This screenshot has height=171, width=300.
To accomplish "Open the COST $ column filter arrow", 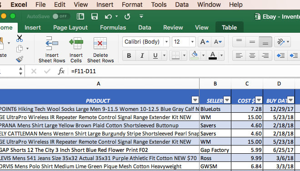I will [259, 100].
